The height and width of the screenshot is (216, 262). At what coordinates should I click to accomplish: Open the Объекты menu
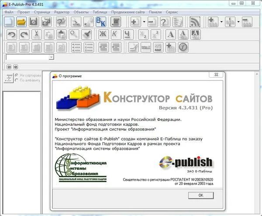coord(81,12)
